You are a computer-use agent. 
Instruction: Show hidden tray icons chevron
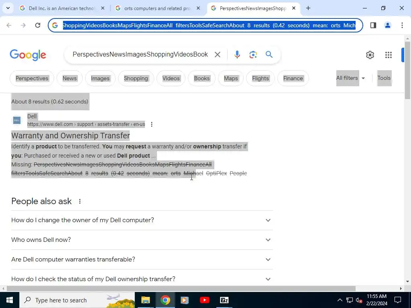340,300
